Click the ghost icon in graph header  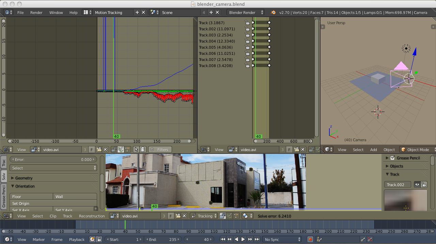pyautogui.click(x=143, y=149)
